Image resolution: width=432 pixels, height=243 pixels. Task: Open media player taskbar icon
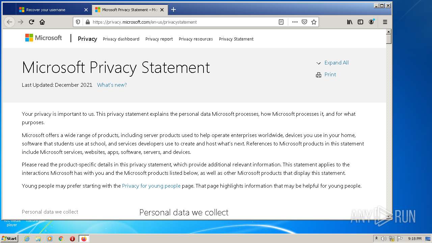(x=50, y=239)
